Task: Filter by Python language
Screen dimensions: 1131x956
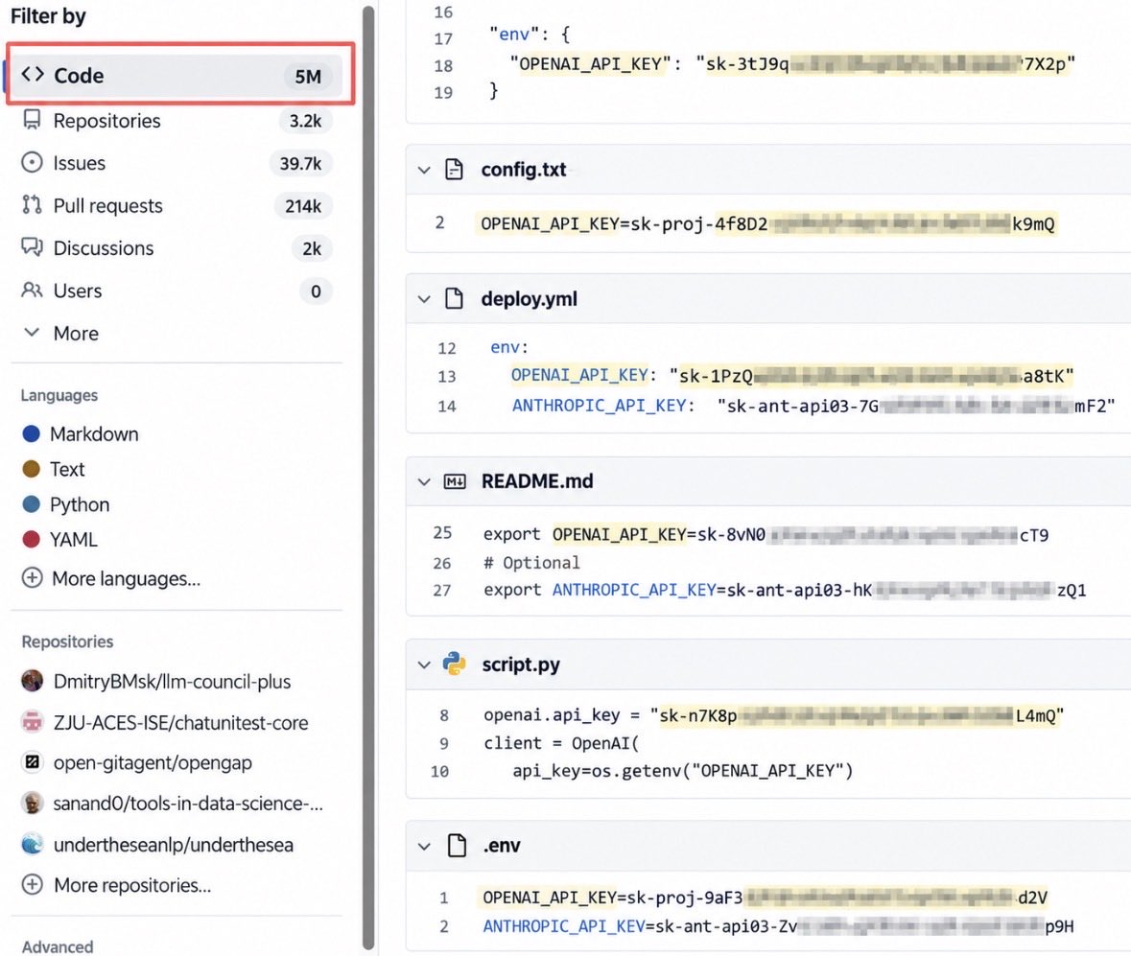Action: [x=80, y=504]
